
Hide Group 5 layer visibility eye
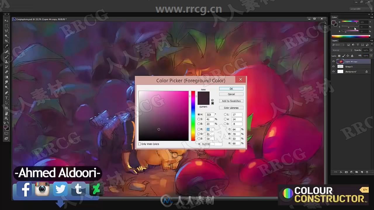(333, 66)
